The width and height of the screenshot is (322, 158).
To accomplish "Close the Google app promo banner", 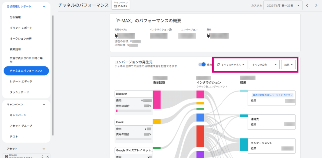I will point(47,156).
